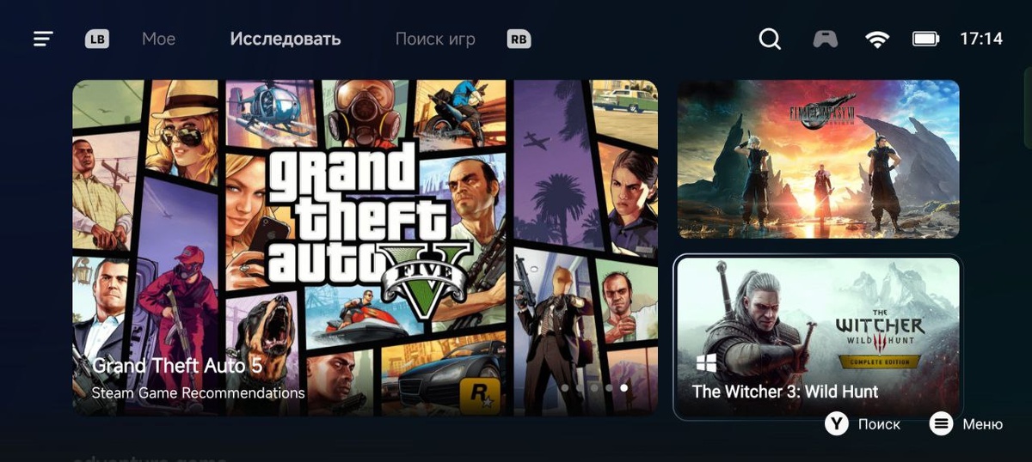Click the Windows logo on Witcher card

pos(706,363)
